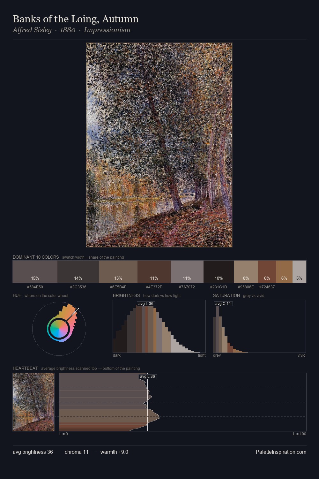Click the footer "avg brightness 36" stat
The width and height of the screenshot is (319, 479).
tap(33, 452)
